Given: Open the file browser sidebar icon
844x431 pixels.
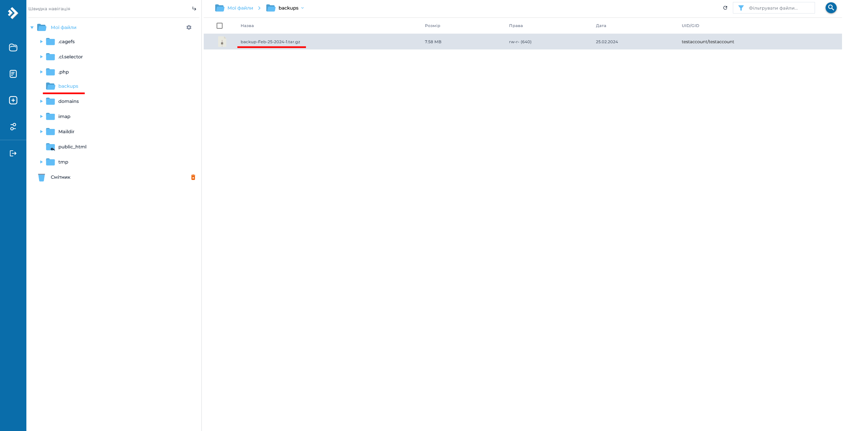Looking at the screenshot, I should tap(13, 47).
